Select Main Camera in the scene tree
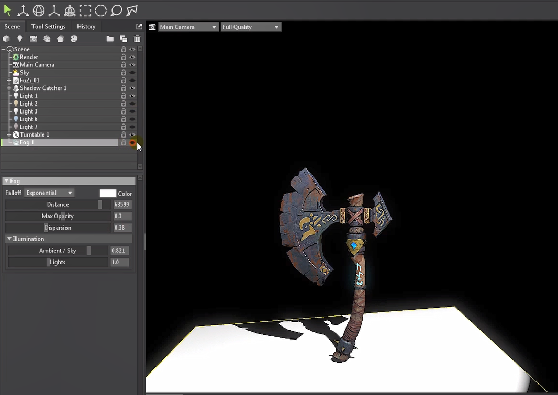Screen dimensions: 558x395 37,65
